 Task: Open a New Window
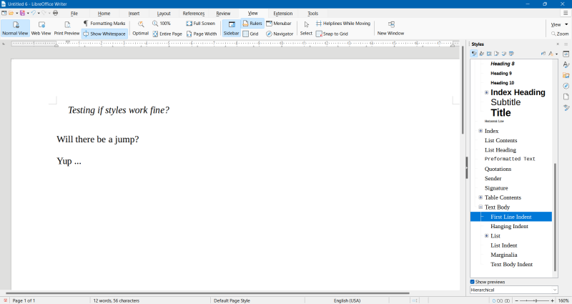pyautogui.click(x=390, y=28)
